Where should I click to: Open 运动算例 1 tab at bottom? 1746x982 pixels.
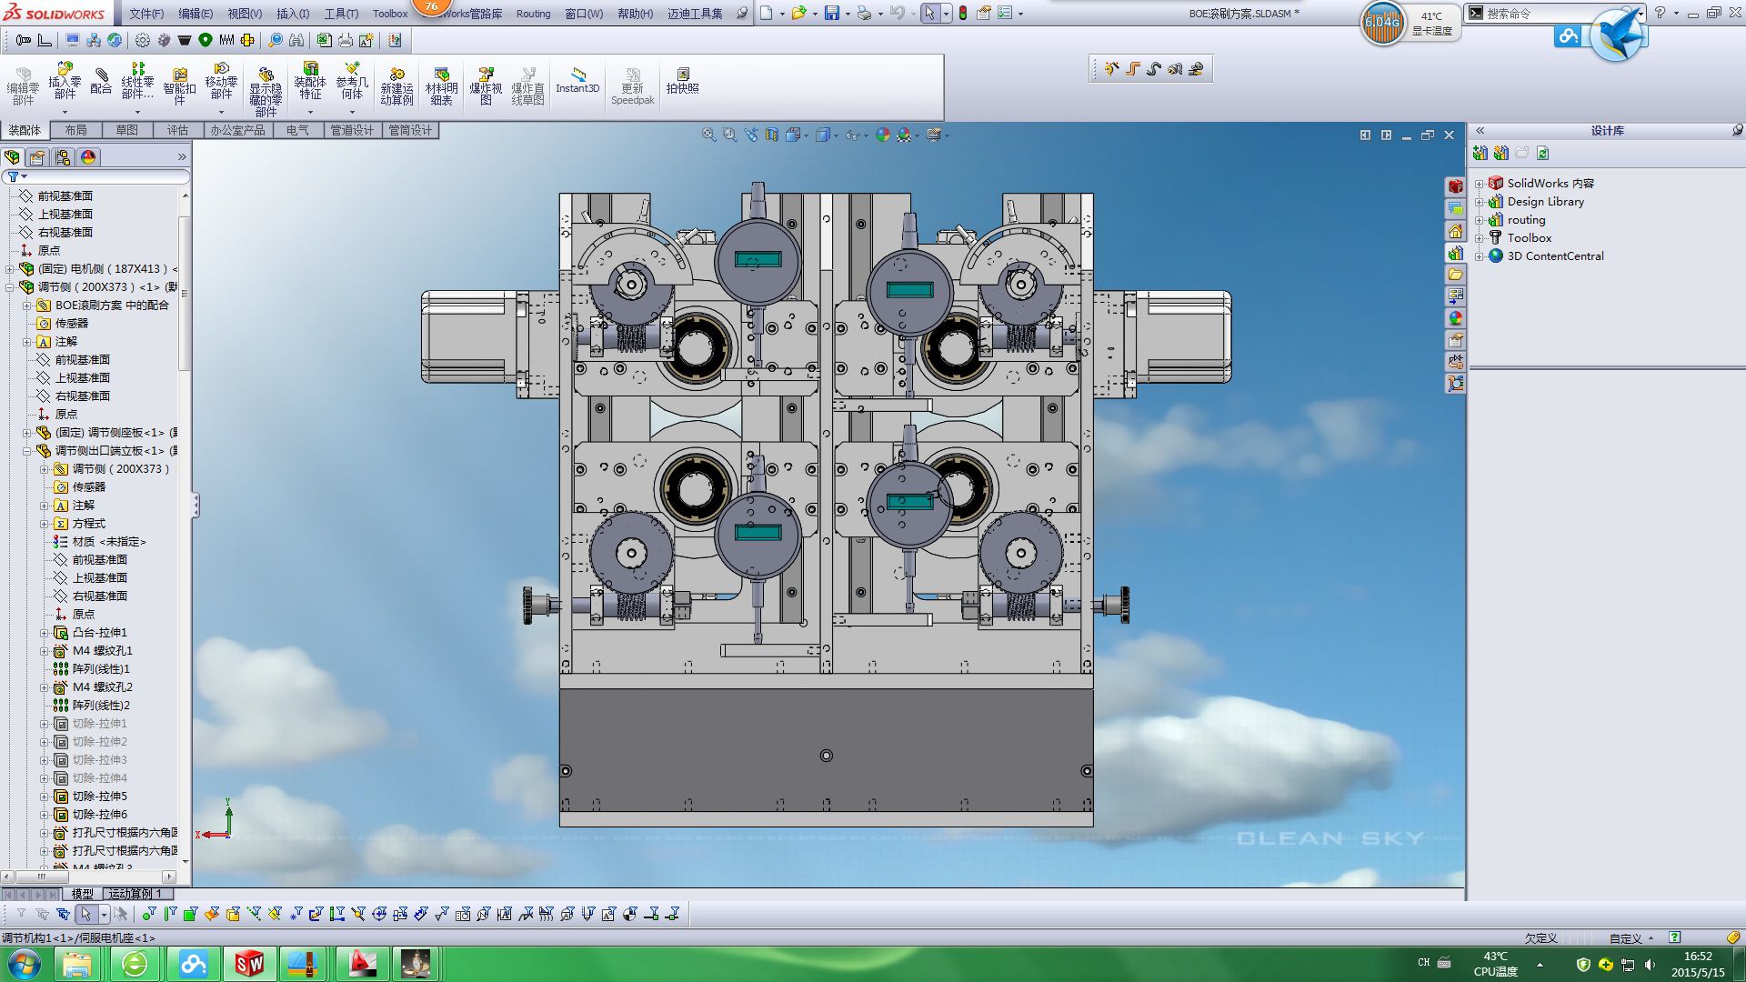[x=135, y=894]
